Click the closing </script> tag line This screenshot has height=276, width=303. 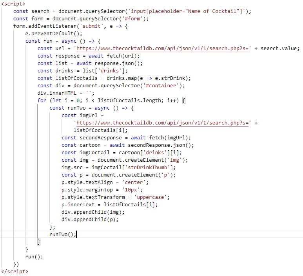point(15,272)
